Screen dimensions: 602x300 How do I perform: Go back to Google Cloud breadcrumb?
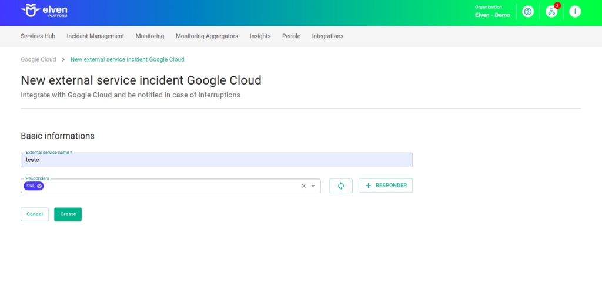click(38, 59)
